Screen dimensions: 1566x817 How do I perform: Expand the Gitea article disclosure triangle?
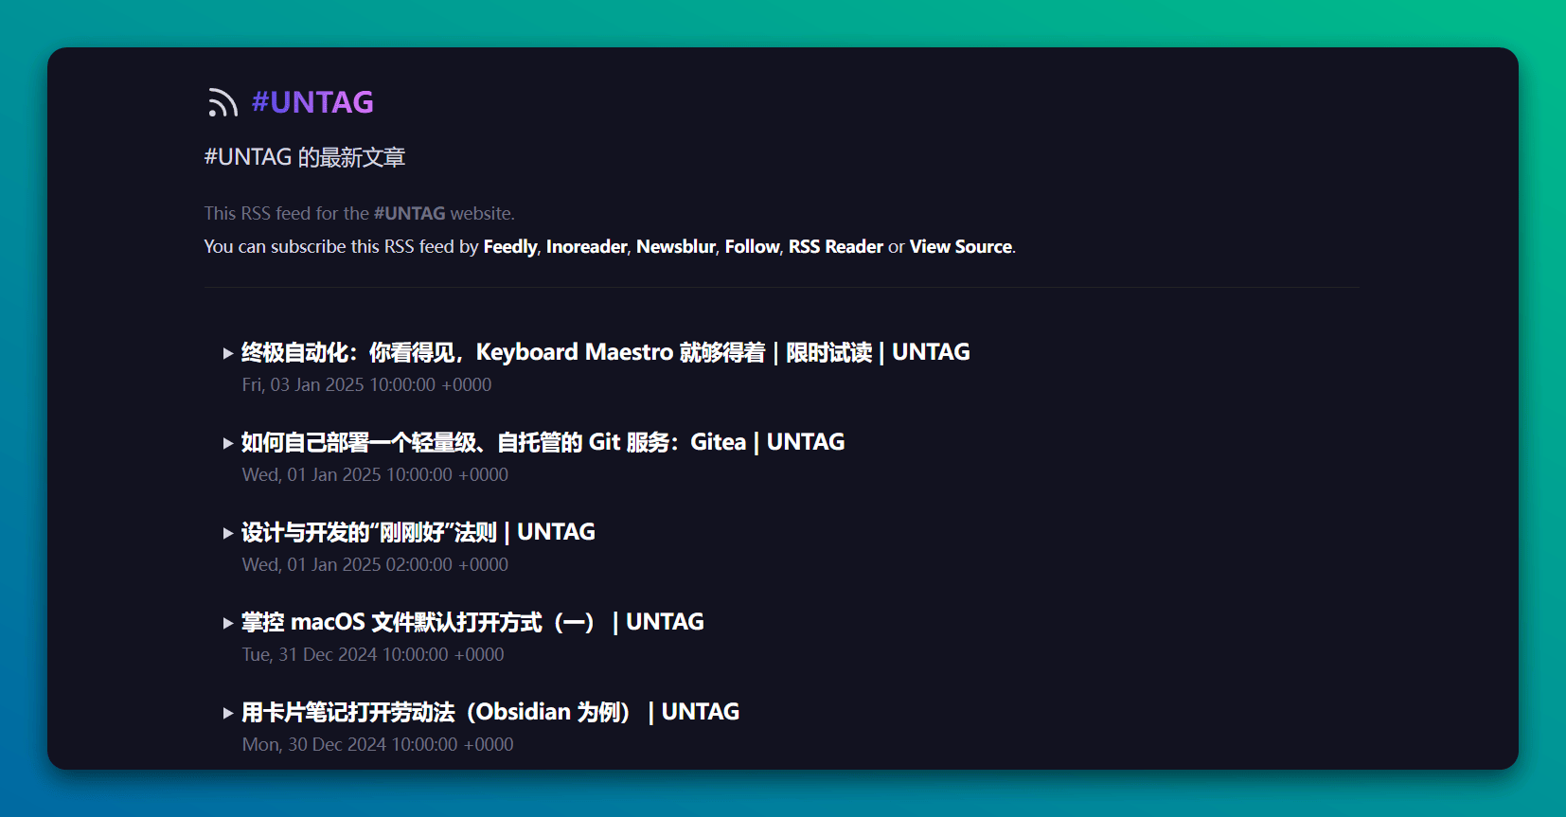point(228,443)
